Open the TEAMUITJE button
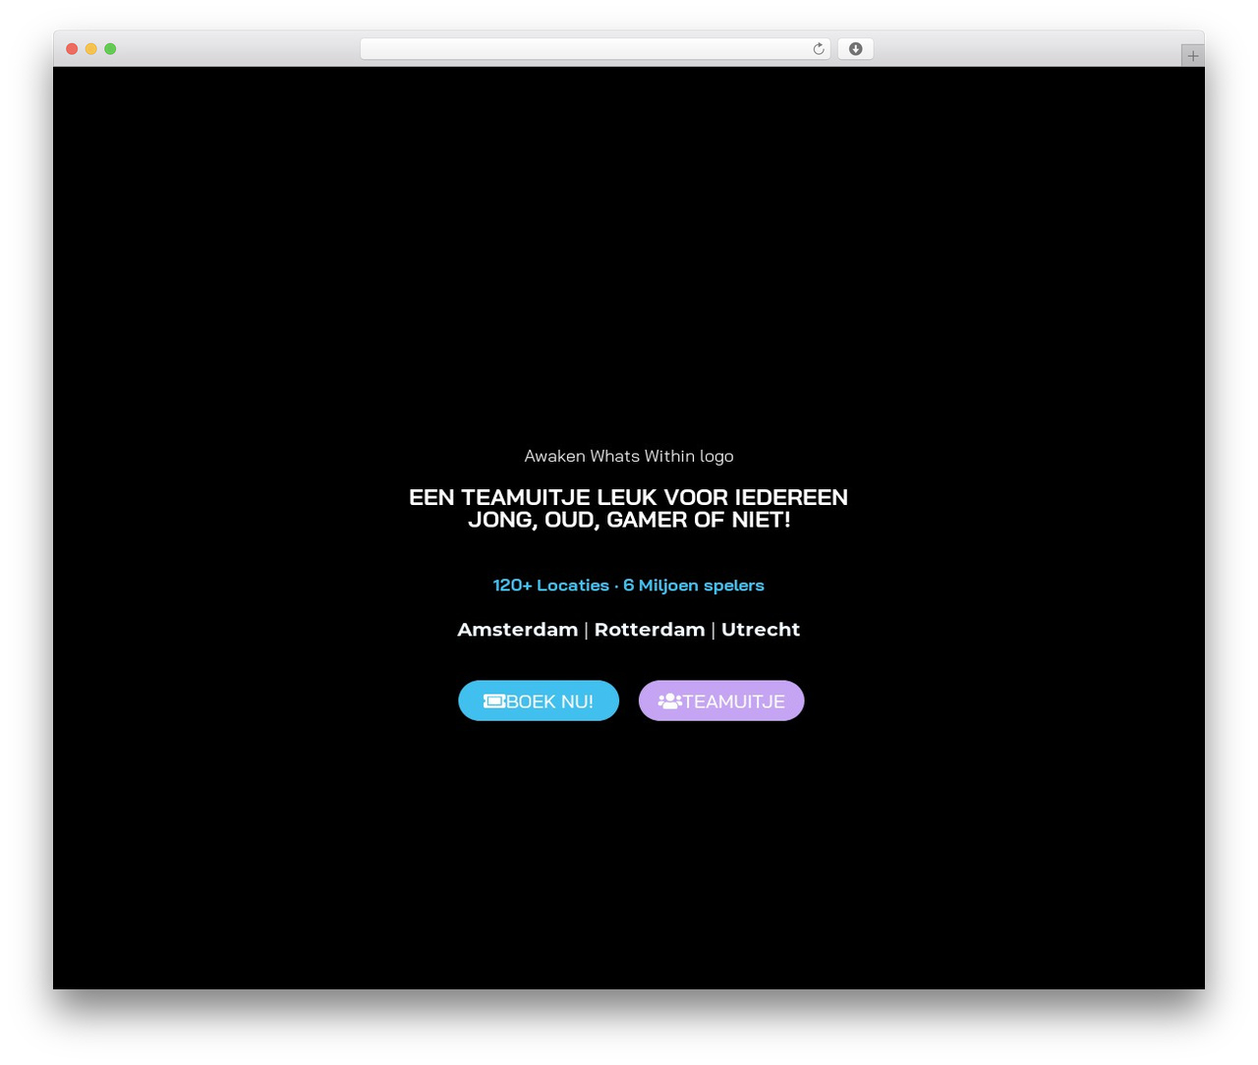1258x1065 pixels. [x=721, y=701]
